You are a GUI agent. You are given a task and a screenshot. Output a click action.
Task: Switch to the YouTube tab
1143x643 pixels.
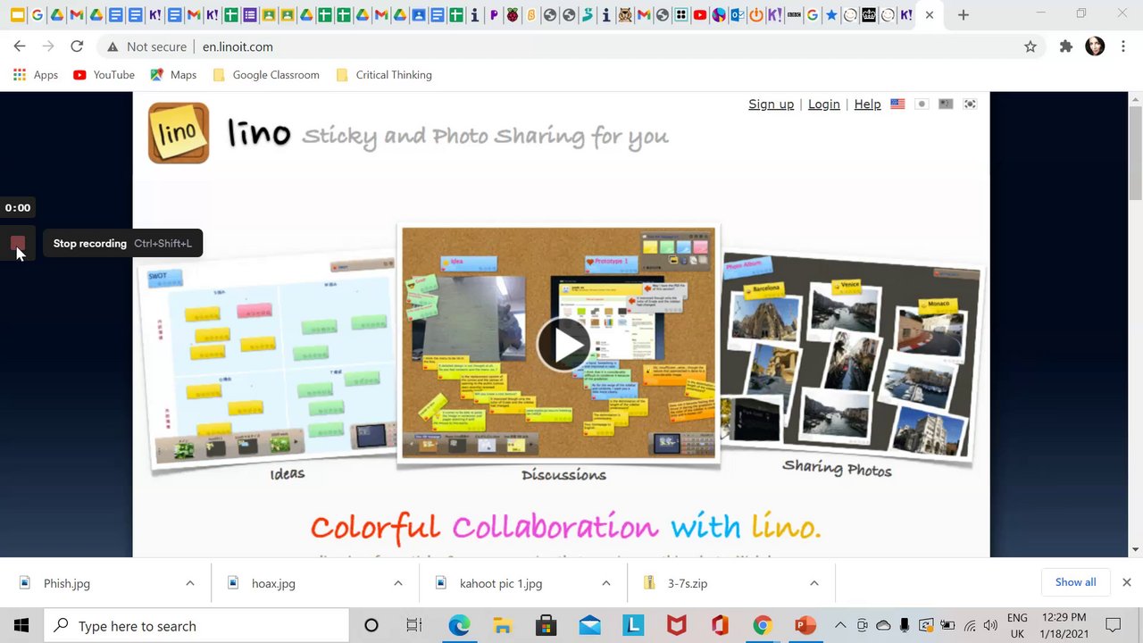point(699,15)
